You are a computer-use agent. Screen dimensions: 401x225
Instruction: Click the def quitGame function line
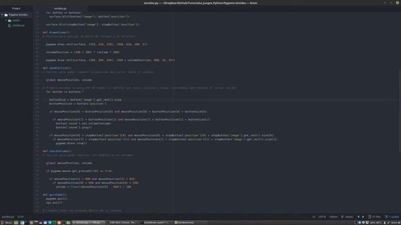(55, 194)
